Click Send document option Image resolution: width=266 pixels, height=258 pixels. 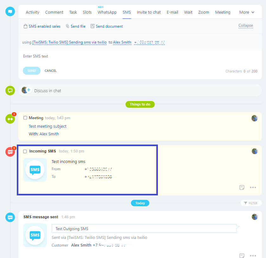(107, 26)
